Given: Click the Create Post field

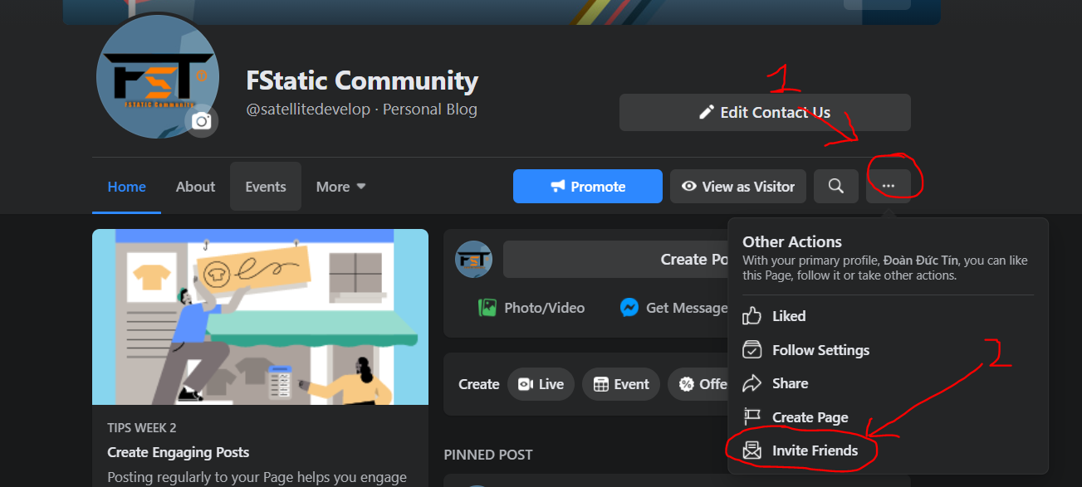Looking at the screenshot, I should [x=615, y=260].
